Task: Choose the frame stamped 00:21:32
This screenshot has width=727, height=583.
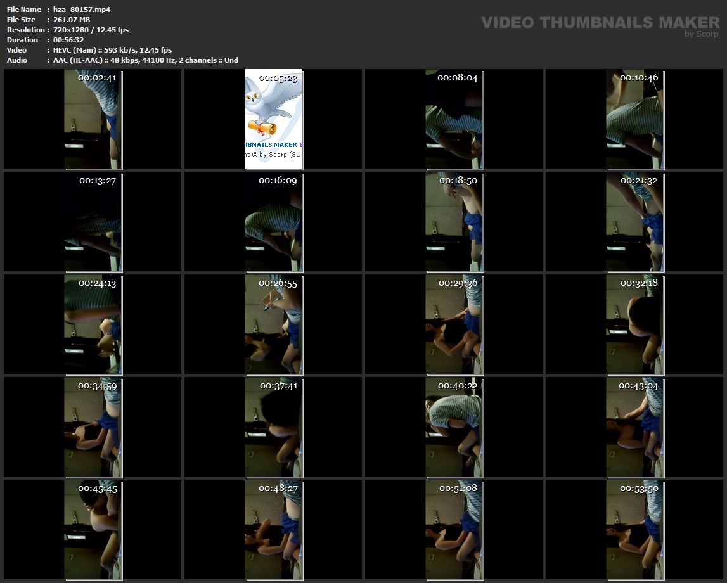Action: coord(634,222)
